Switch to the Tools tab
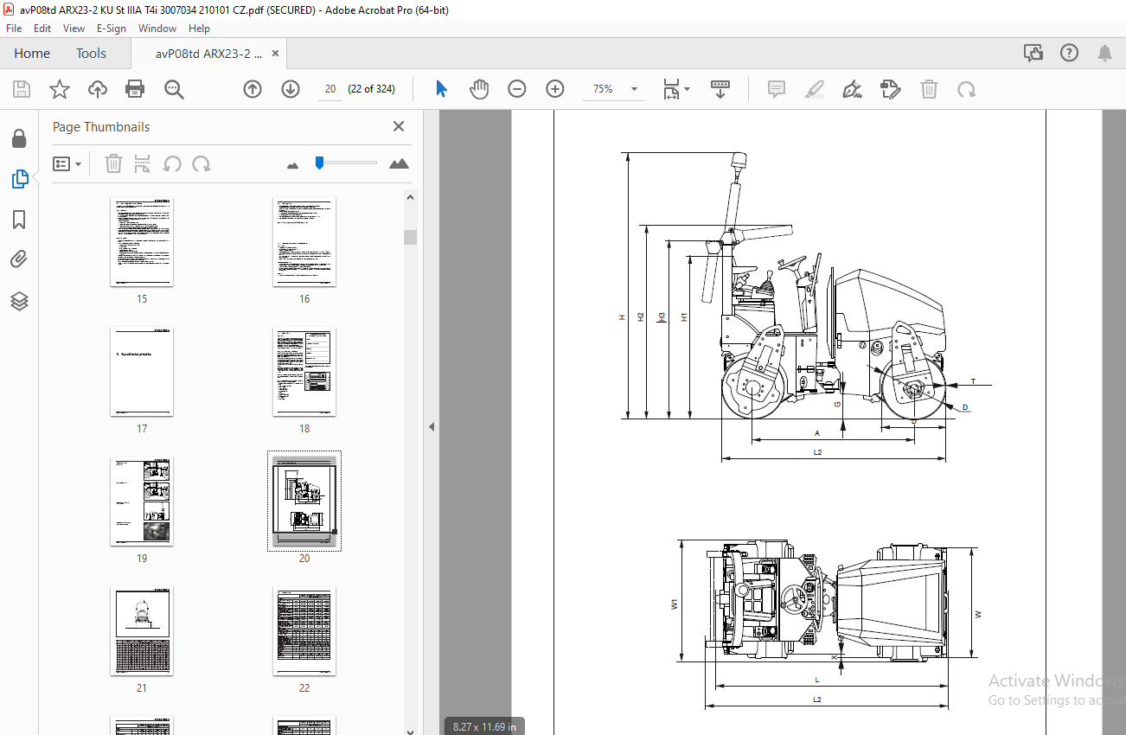The image size is (1126, 735). tap(91, 53)
